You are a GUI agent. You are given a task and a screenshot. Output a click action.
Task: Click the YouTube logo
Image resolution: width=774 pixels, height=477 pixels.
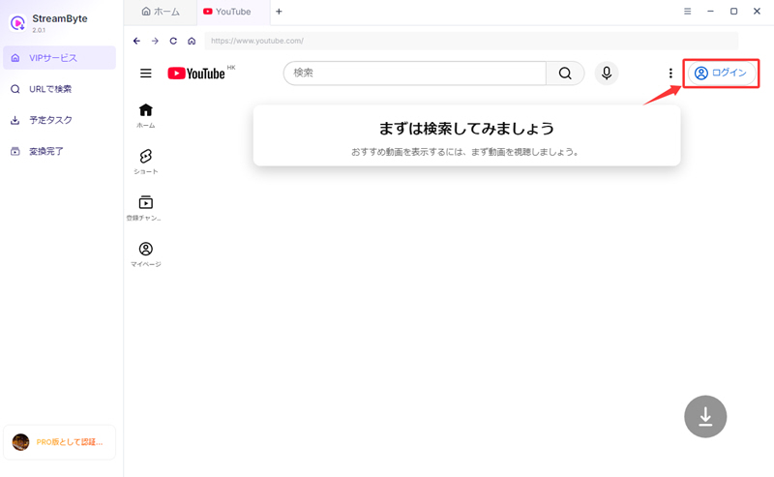tap(196, 74)
